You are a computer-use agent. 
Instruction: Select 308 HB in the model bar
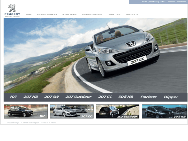pyautogui.click(x=126, y=97)
